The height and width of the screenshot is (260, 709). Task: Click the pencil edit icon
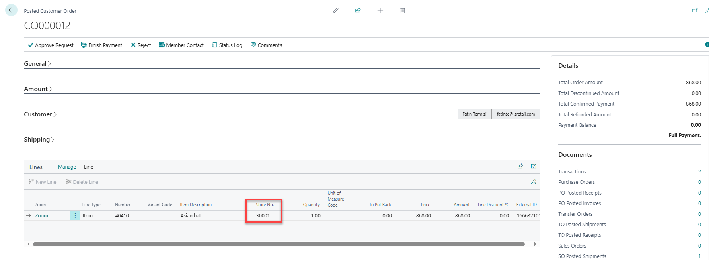(335, 10)
